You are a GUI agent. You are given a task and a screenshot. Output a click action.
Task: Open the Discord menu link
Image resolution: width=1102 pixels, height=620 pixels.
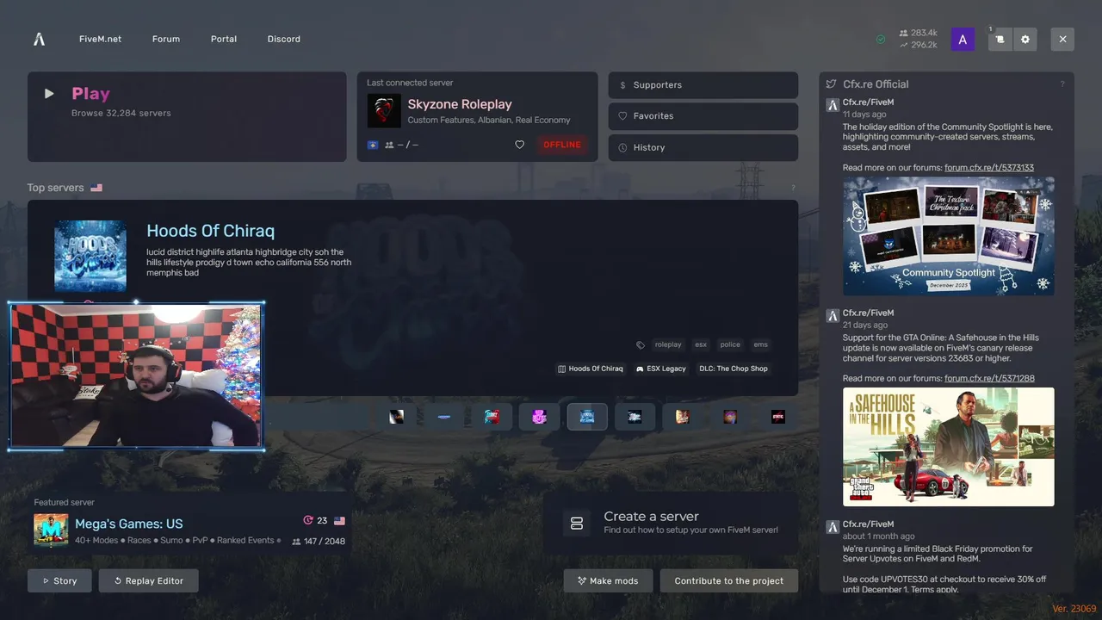[284, 40]
